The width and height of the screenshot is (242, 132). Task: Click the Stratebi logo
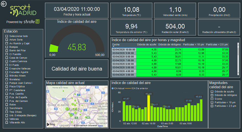point(32,22)
